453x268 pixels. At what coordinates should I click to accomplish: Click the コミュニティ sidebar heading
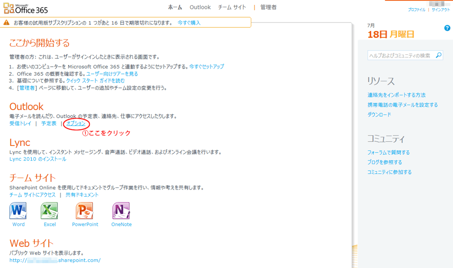[386, 139]
